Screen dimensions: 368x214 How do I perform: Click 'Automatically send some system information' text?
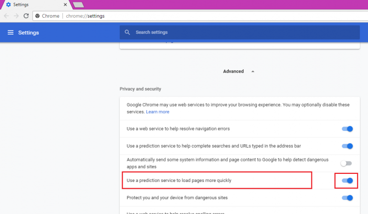click(228, 163)
